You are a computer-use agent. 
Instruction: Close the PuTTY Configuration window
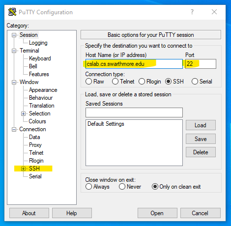click(214, 12)
